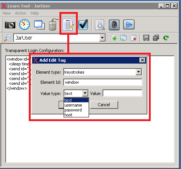Open the View menu
This screenshot has height=169, width=181.
(6, 13)
